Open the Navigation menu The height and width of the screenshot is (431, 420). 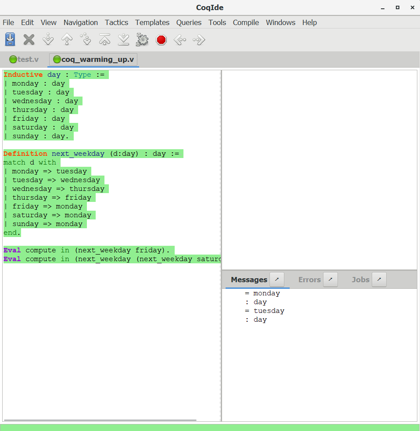[x=81, y=22]
